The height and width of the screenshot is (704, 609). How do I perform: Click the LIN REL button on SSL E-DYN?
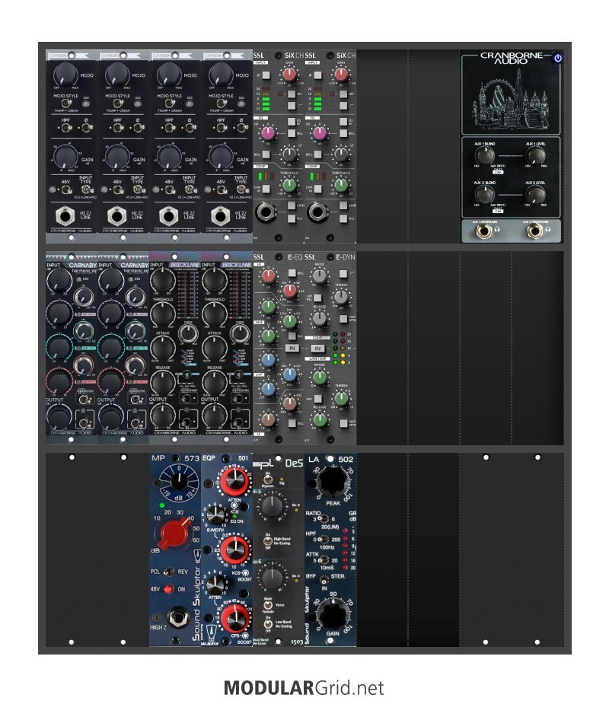(x=318, y=298)
